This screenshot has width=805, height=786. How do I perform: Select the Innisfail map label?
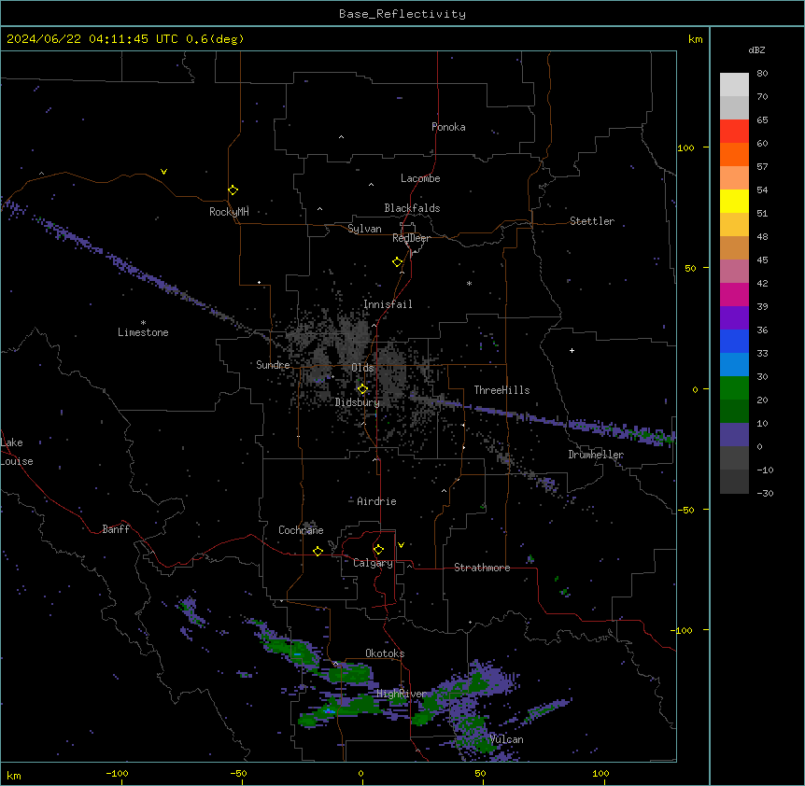pyautogui.click(x=388, y=304)
